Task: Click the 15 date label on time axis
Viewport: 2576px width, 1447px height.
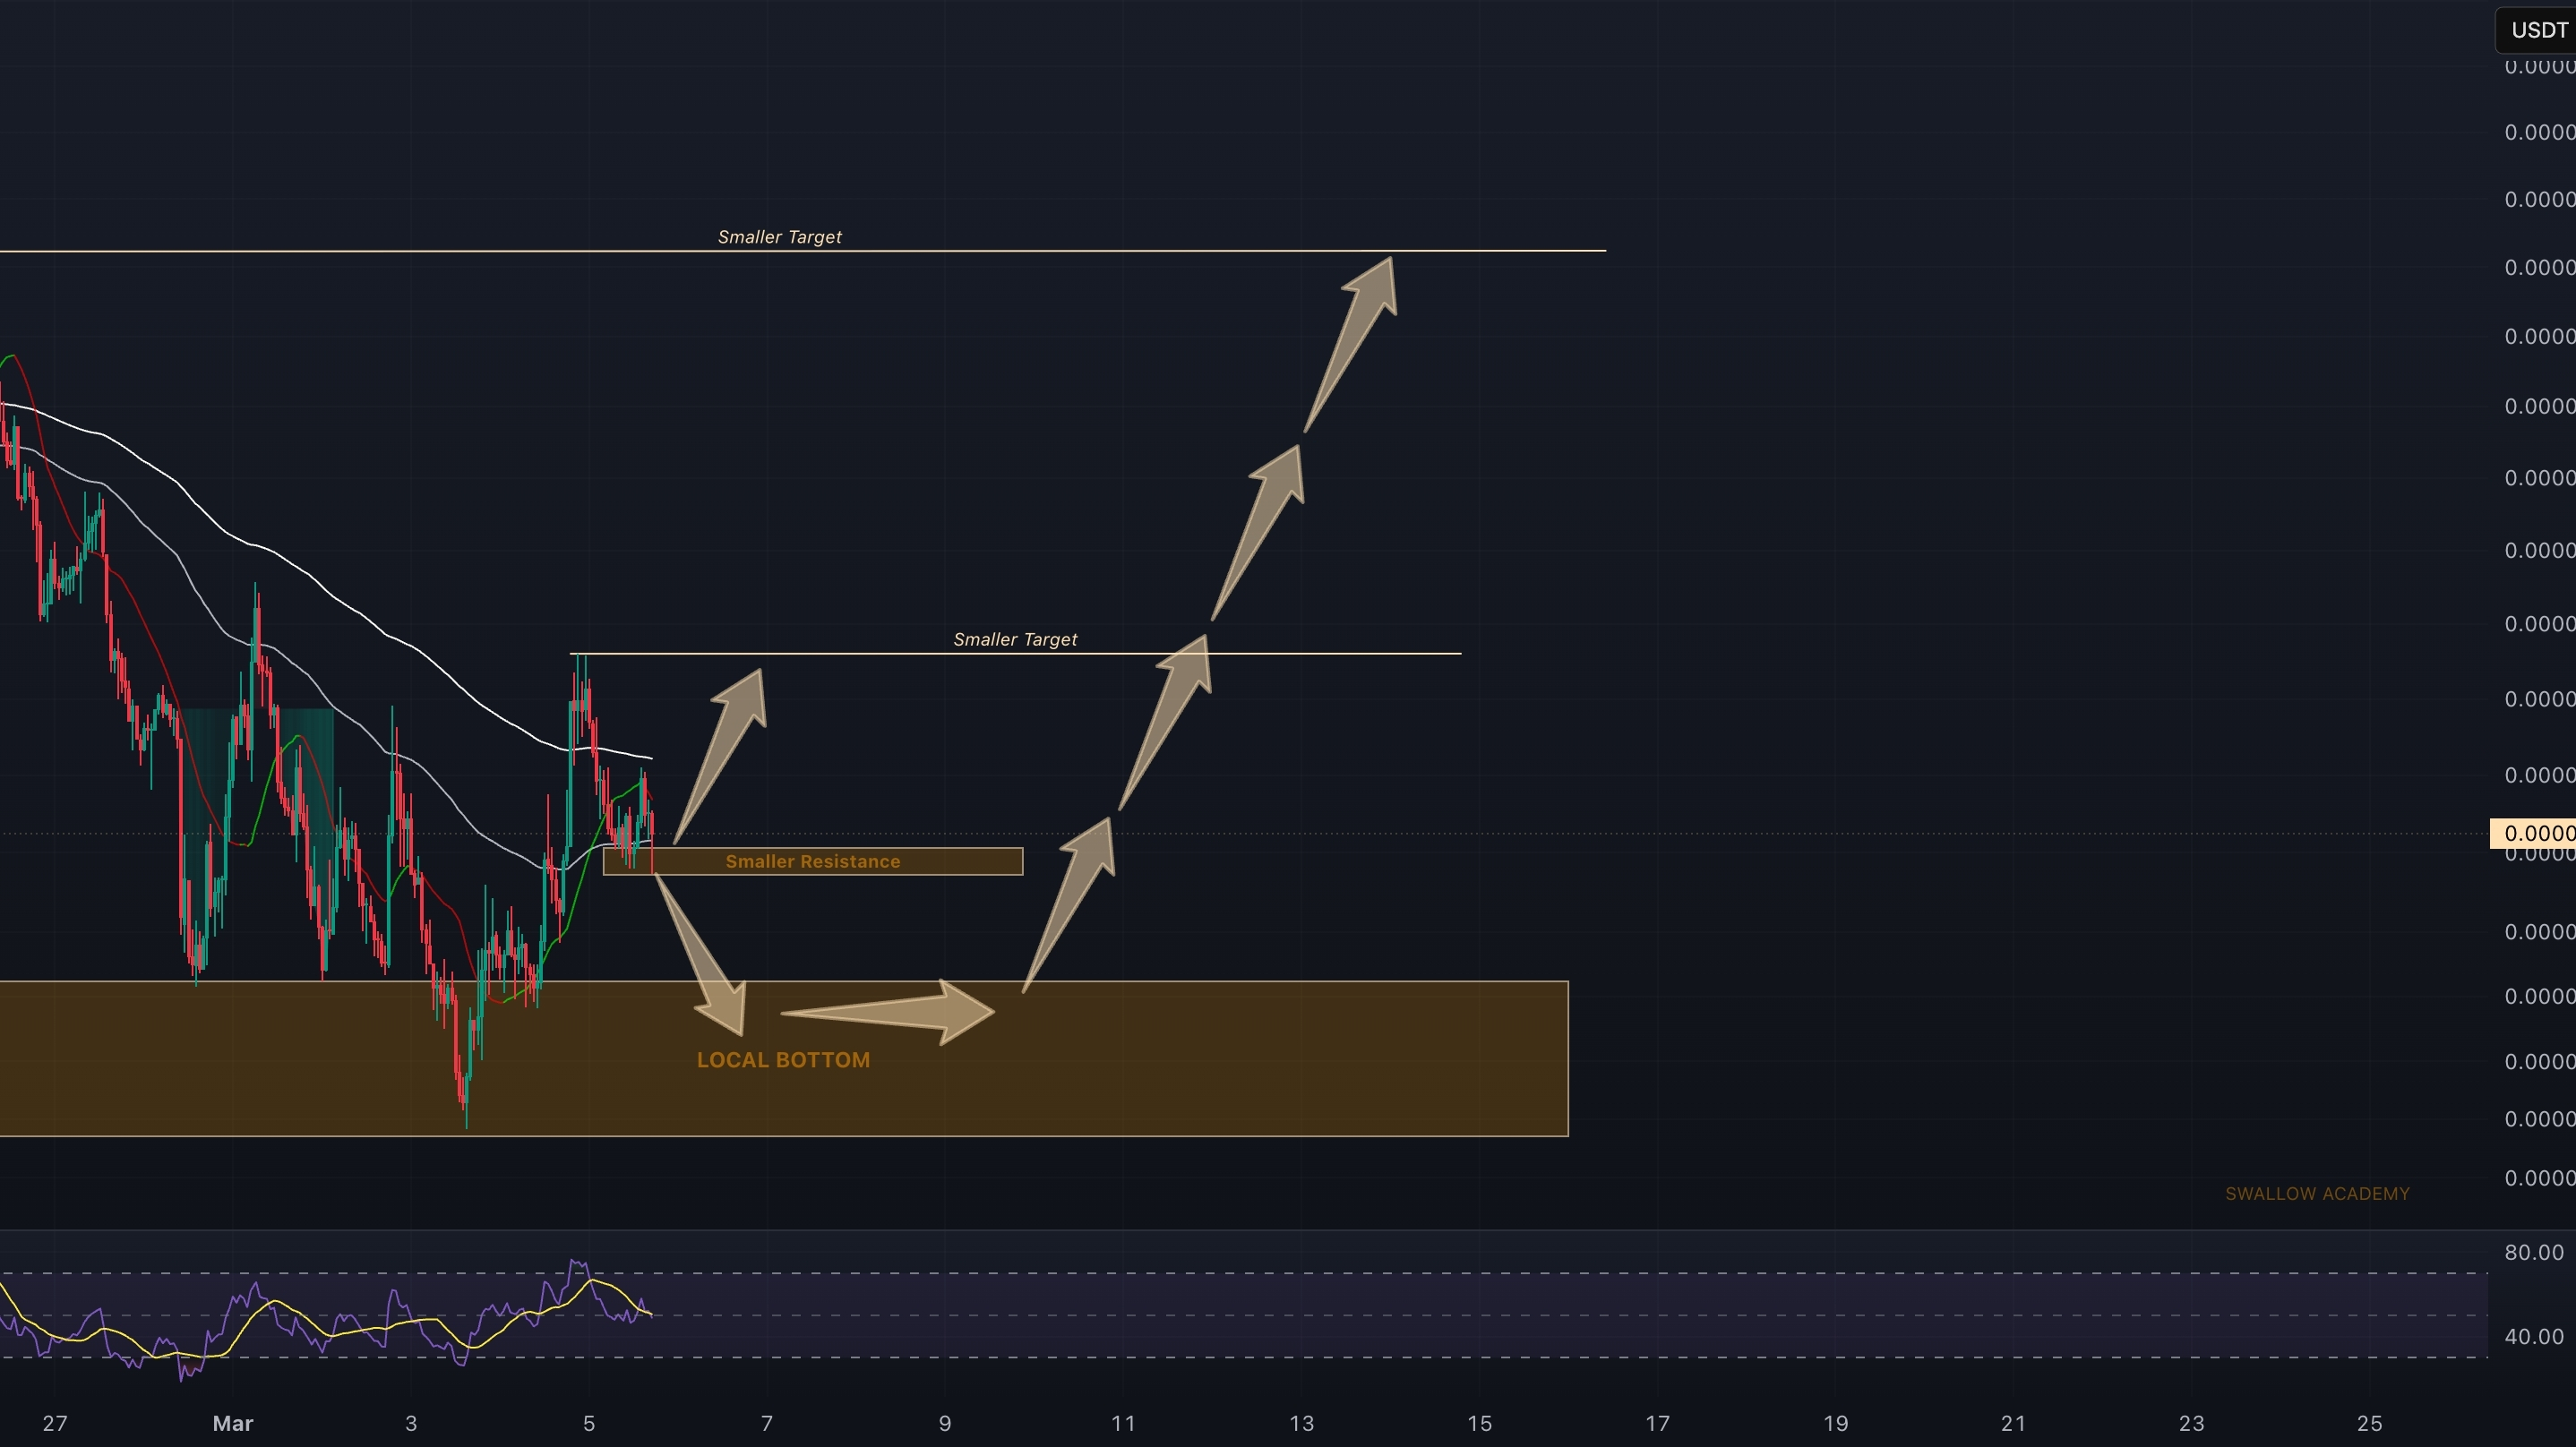Action: pos(1478,1423)
